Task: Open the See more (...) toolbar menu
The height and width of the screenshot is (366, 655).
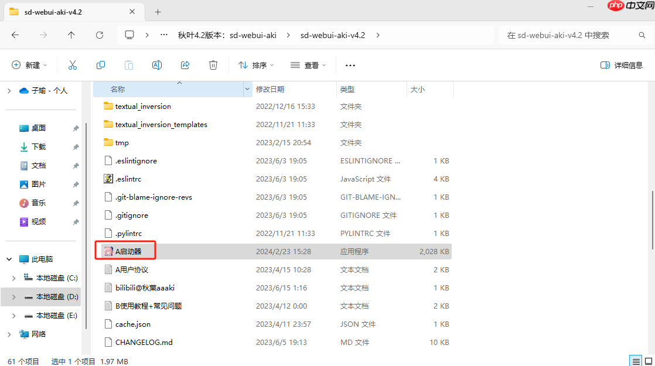Action: [350, 65]
